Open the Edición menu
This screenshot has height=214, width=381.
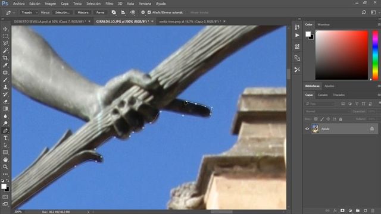coord(35,4)
